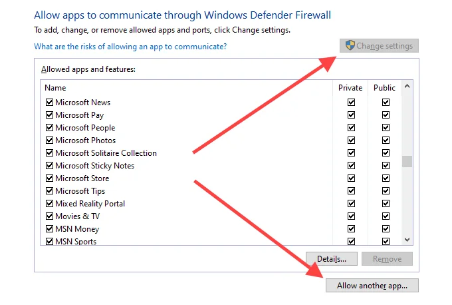Open Details for the selected app
The image size is (452, 305).
(332, 259)
